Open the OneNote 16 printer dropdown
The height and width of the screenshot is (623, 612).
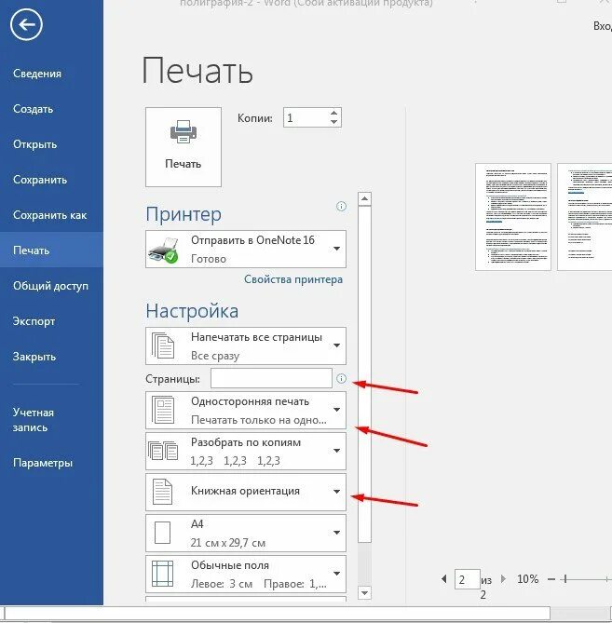246,250
